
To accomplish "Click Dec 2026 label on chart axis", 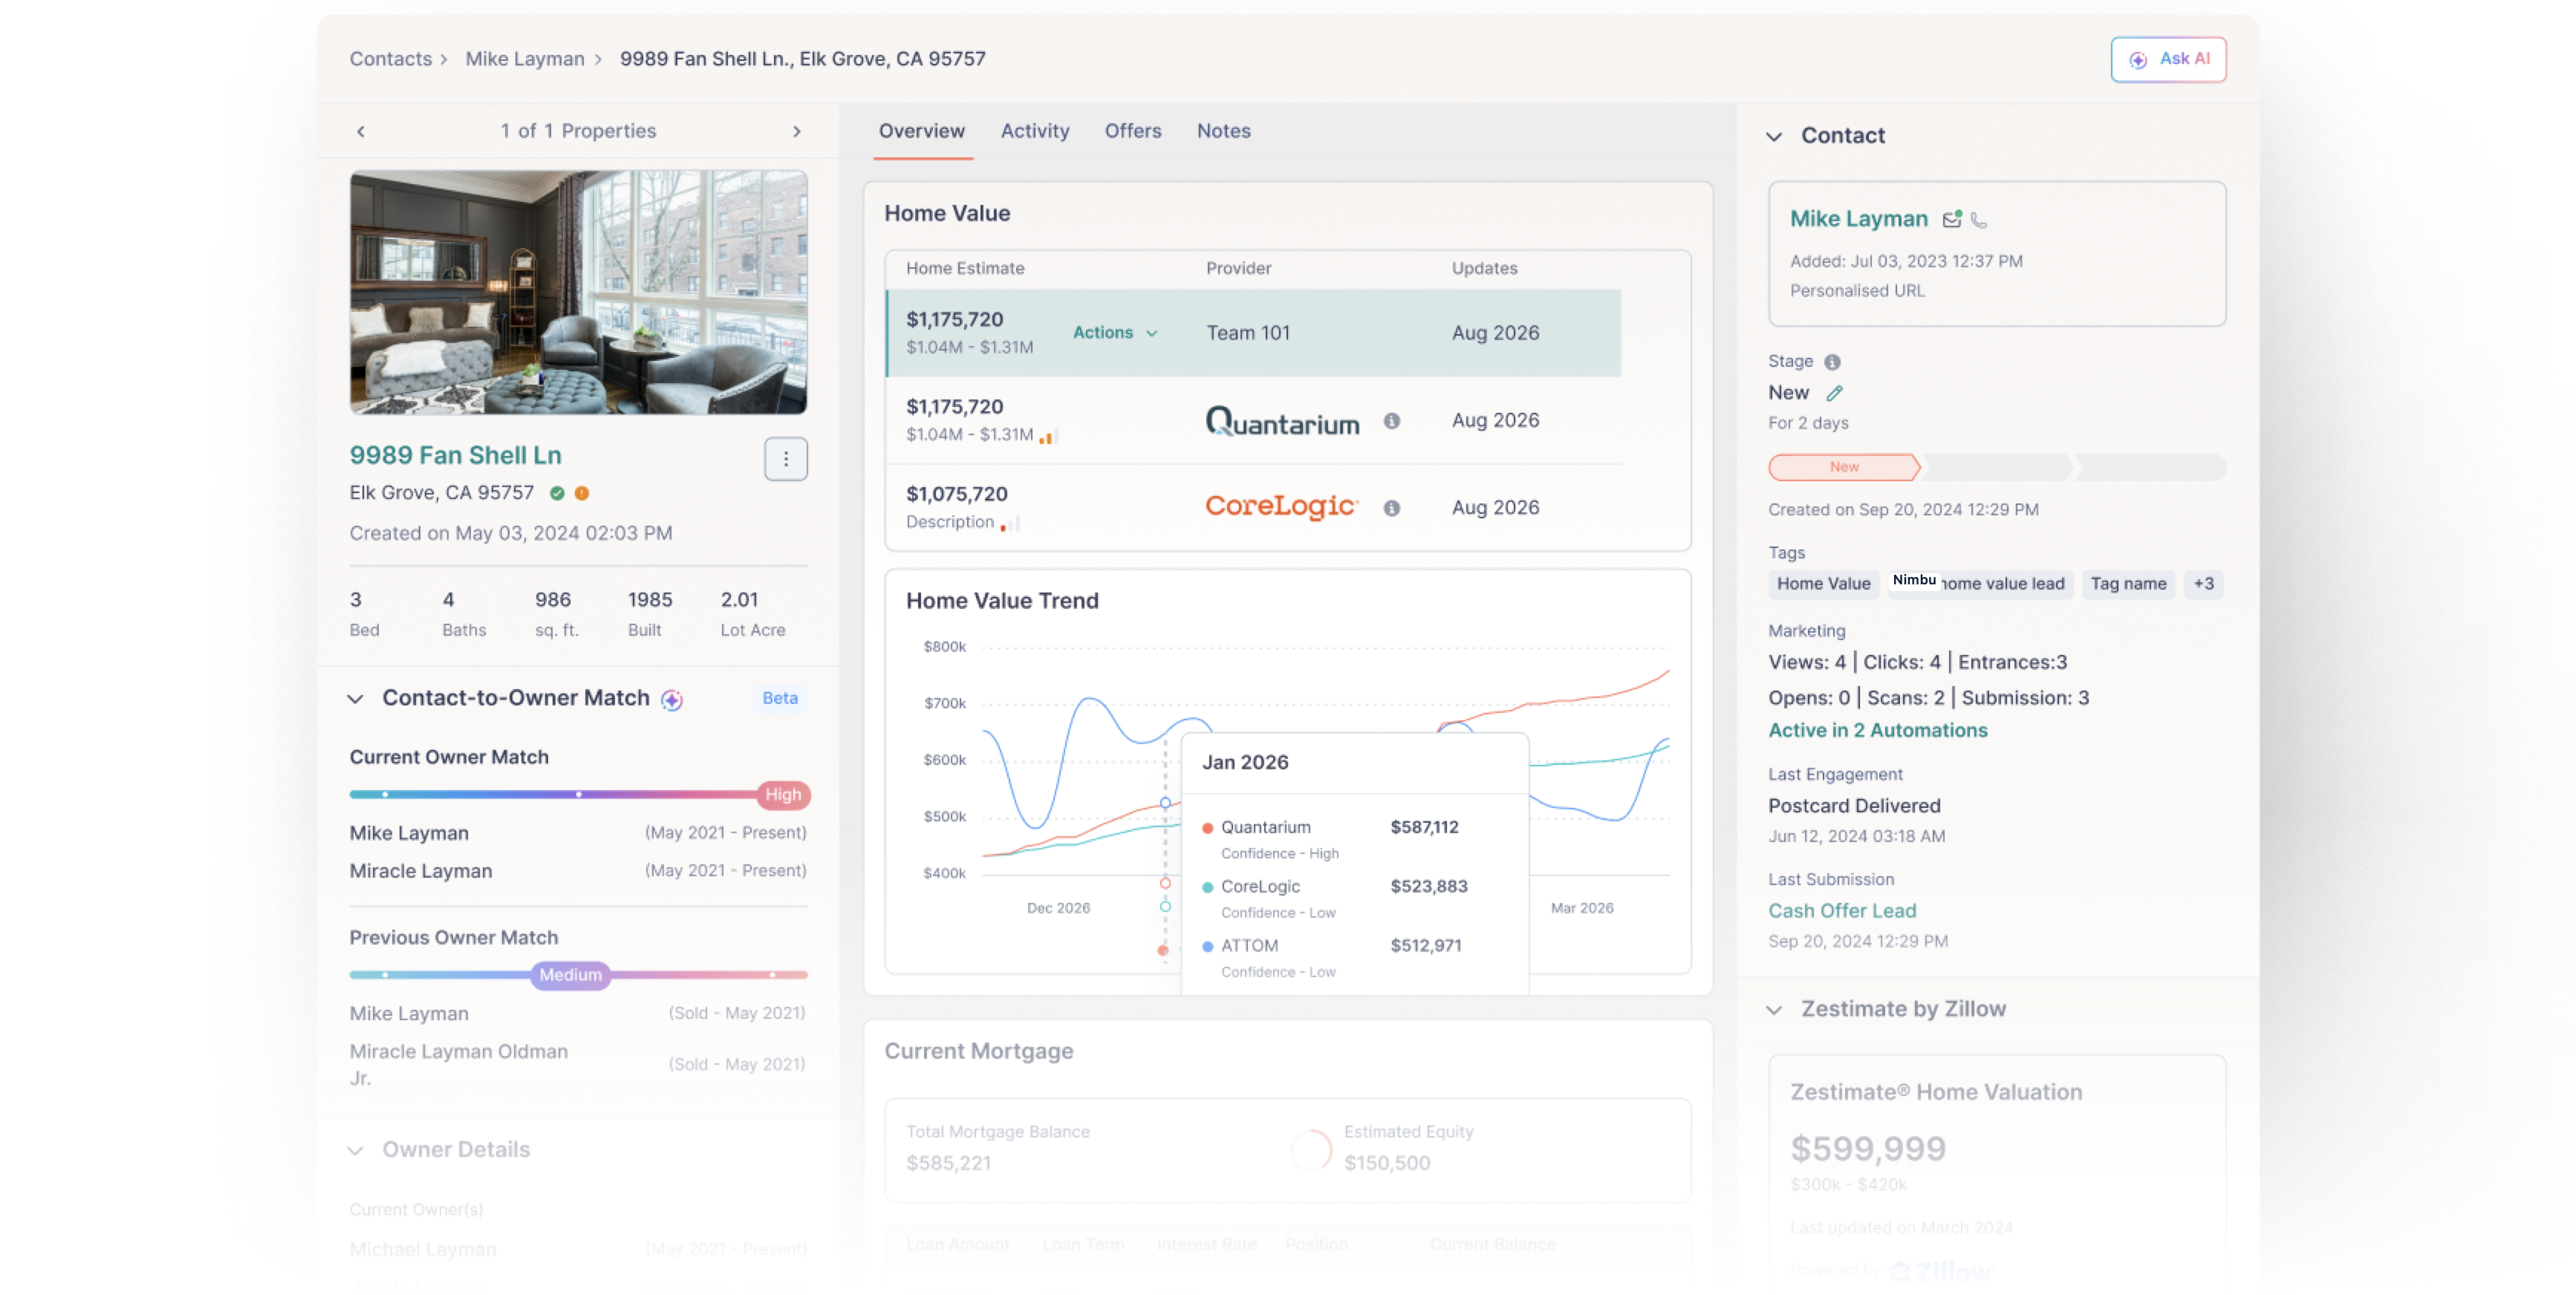I will 1058,908.
